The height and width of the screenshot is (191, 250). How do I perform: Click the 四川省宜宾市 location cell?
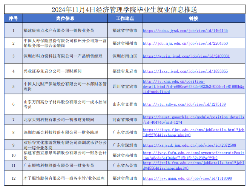(x=125, y=86)
